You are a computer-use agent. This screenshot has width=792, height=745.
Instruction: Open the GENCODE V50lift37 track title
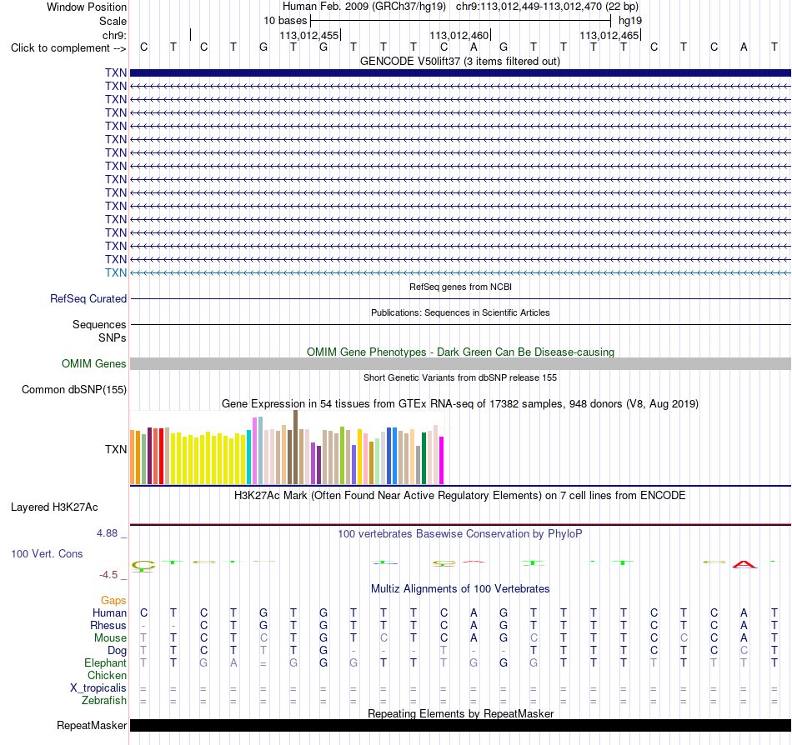[459, 62]
